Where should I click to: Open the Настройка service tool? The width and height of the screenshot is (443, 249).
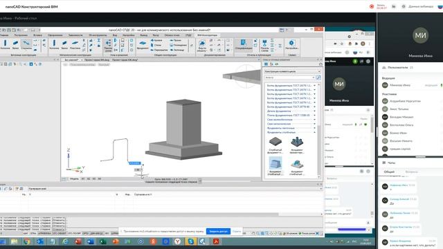click(x=291, y=44)
